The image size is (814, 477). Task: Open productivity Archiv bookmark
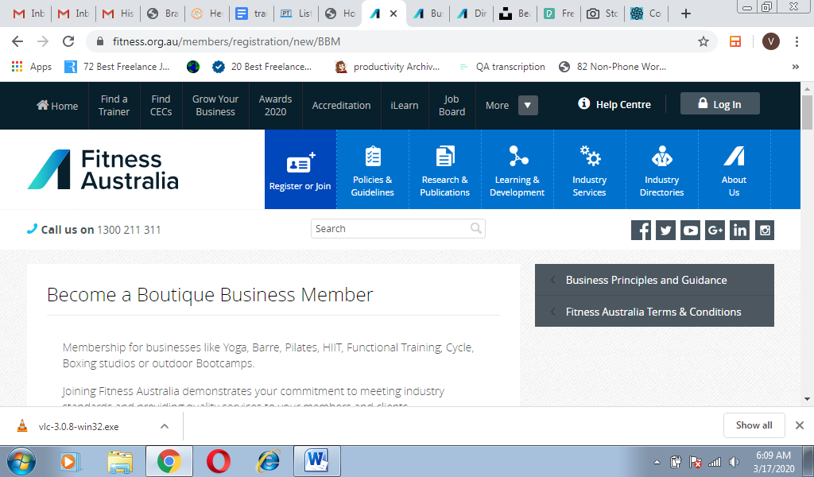click(388, 67)
